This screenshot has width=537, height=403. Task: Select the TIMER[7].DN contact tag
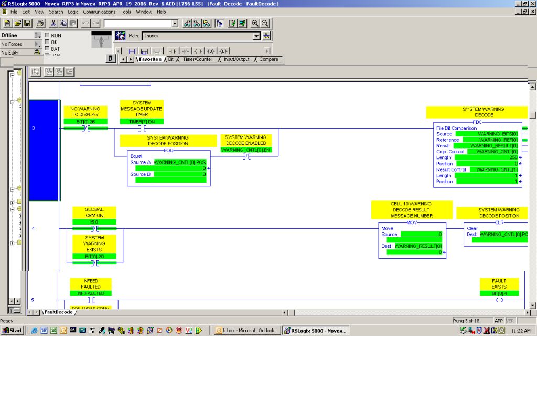click(x=142, y=122)
